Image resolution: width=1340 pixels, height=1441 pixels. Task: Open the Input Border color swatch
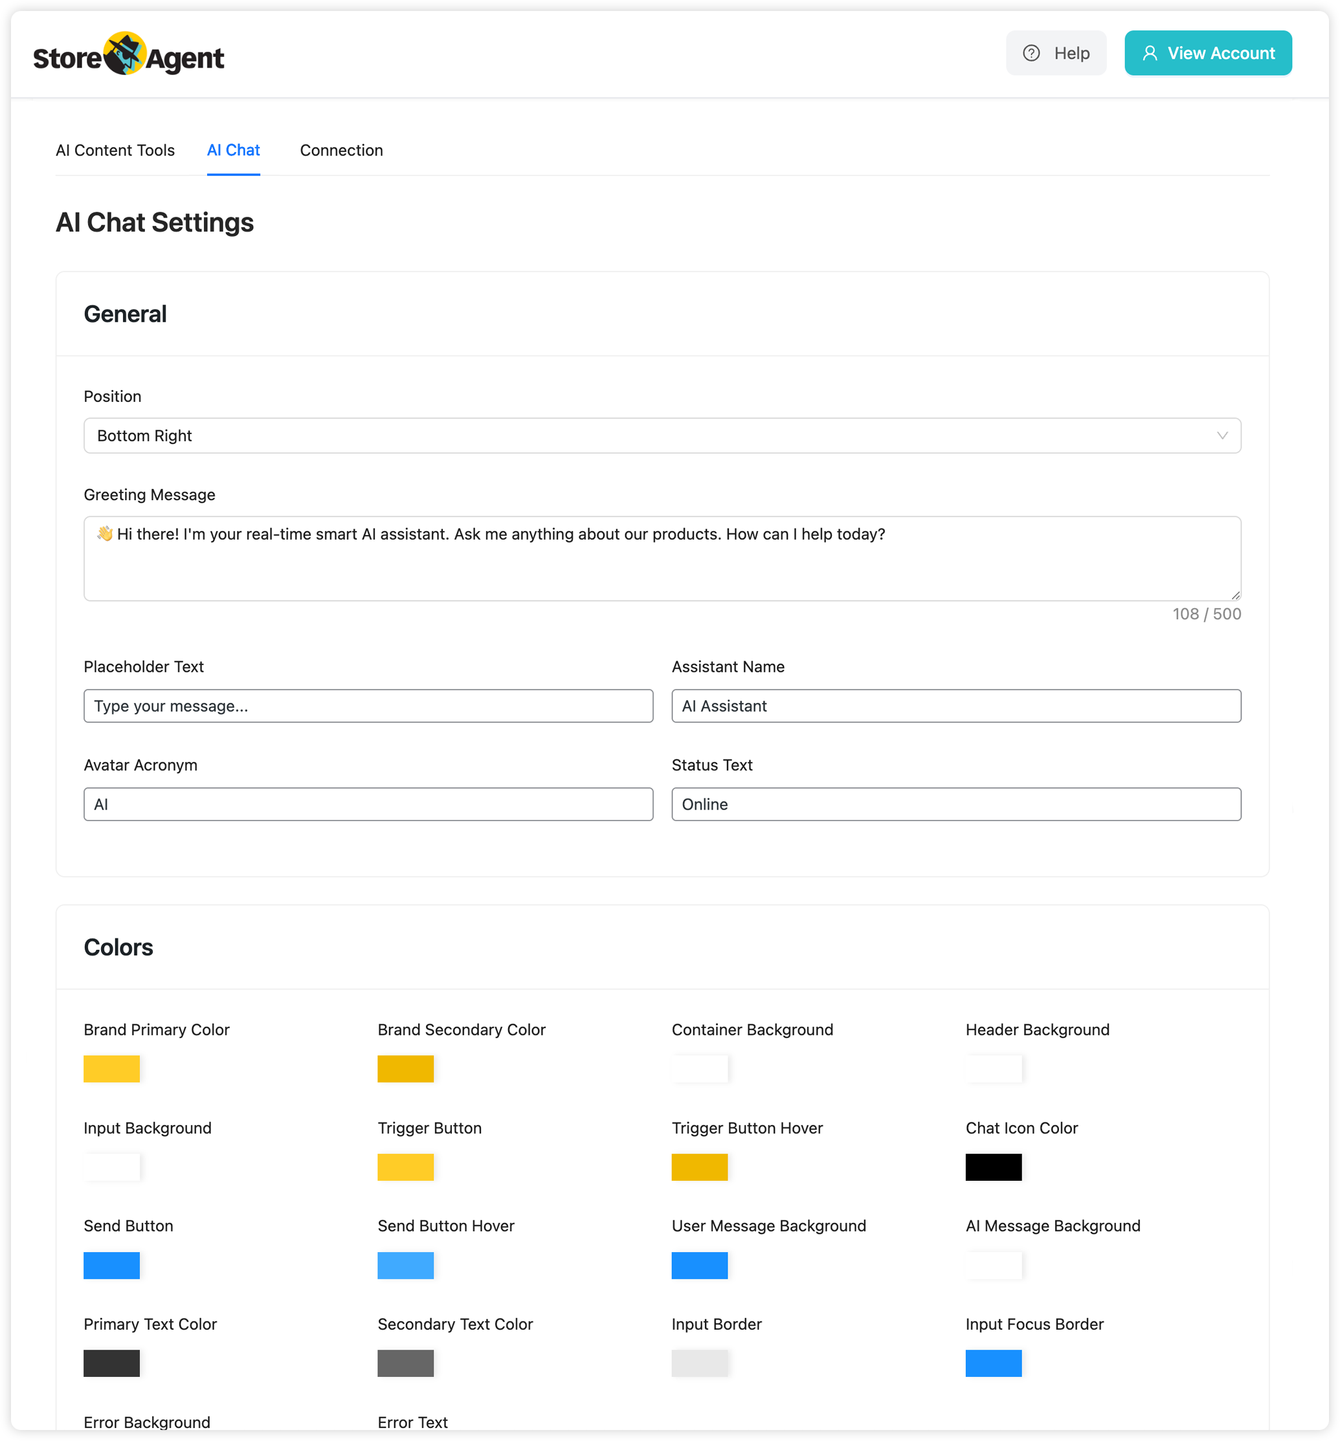click(700, 1363)
